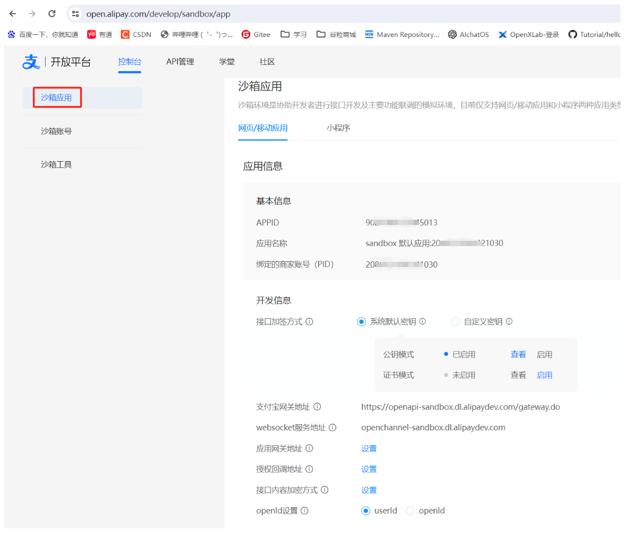633x534 pixels.
Task: Click the openchannel-sandbox websocket address text
Action: tap(433, 428)
